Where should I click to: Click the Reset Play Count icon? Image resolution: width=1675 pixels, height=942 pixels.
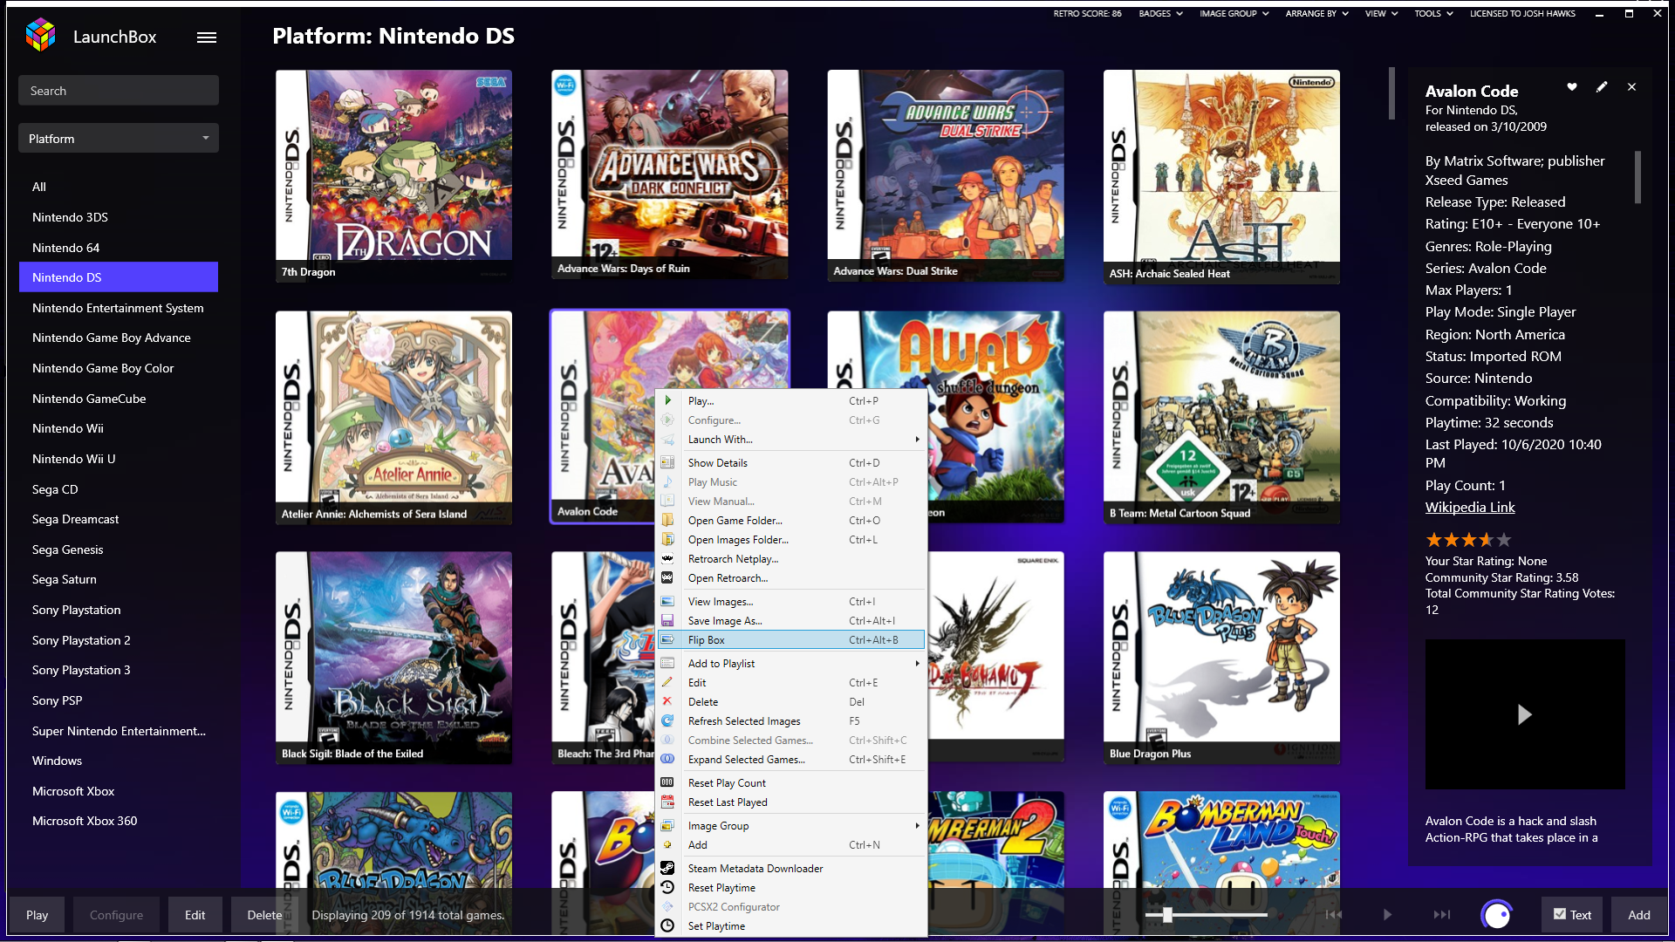pyautogui.click(x=667, y=782)
